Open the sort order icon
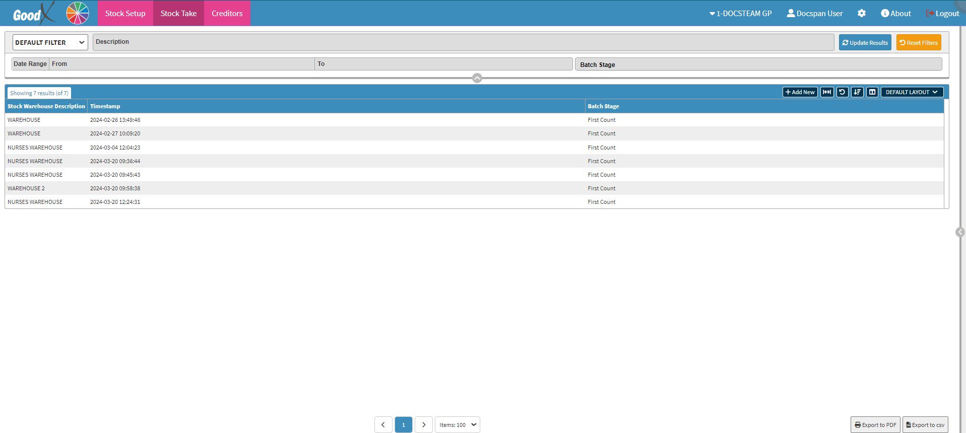This screenshot has height=433, width=966. pyautogui.click(x=857, y=92)
